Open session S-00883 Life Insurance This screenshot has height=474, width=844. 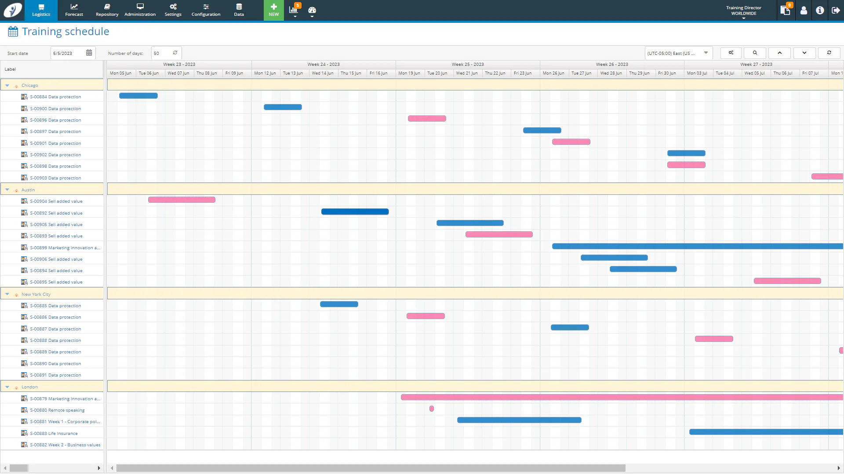(54, 433)
